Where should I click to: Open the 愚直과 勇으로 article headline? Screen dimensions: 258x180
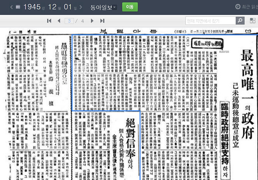pos(64,63)
